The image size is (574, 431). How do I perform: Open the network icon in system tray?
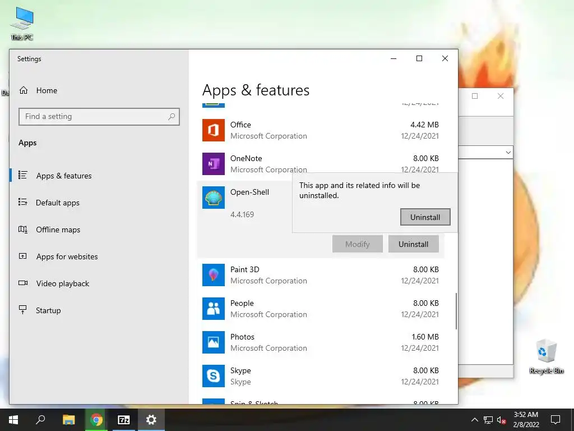tap(488, 420)
